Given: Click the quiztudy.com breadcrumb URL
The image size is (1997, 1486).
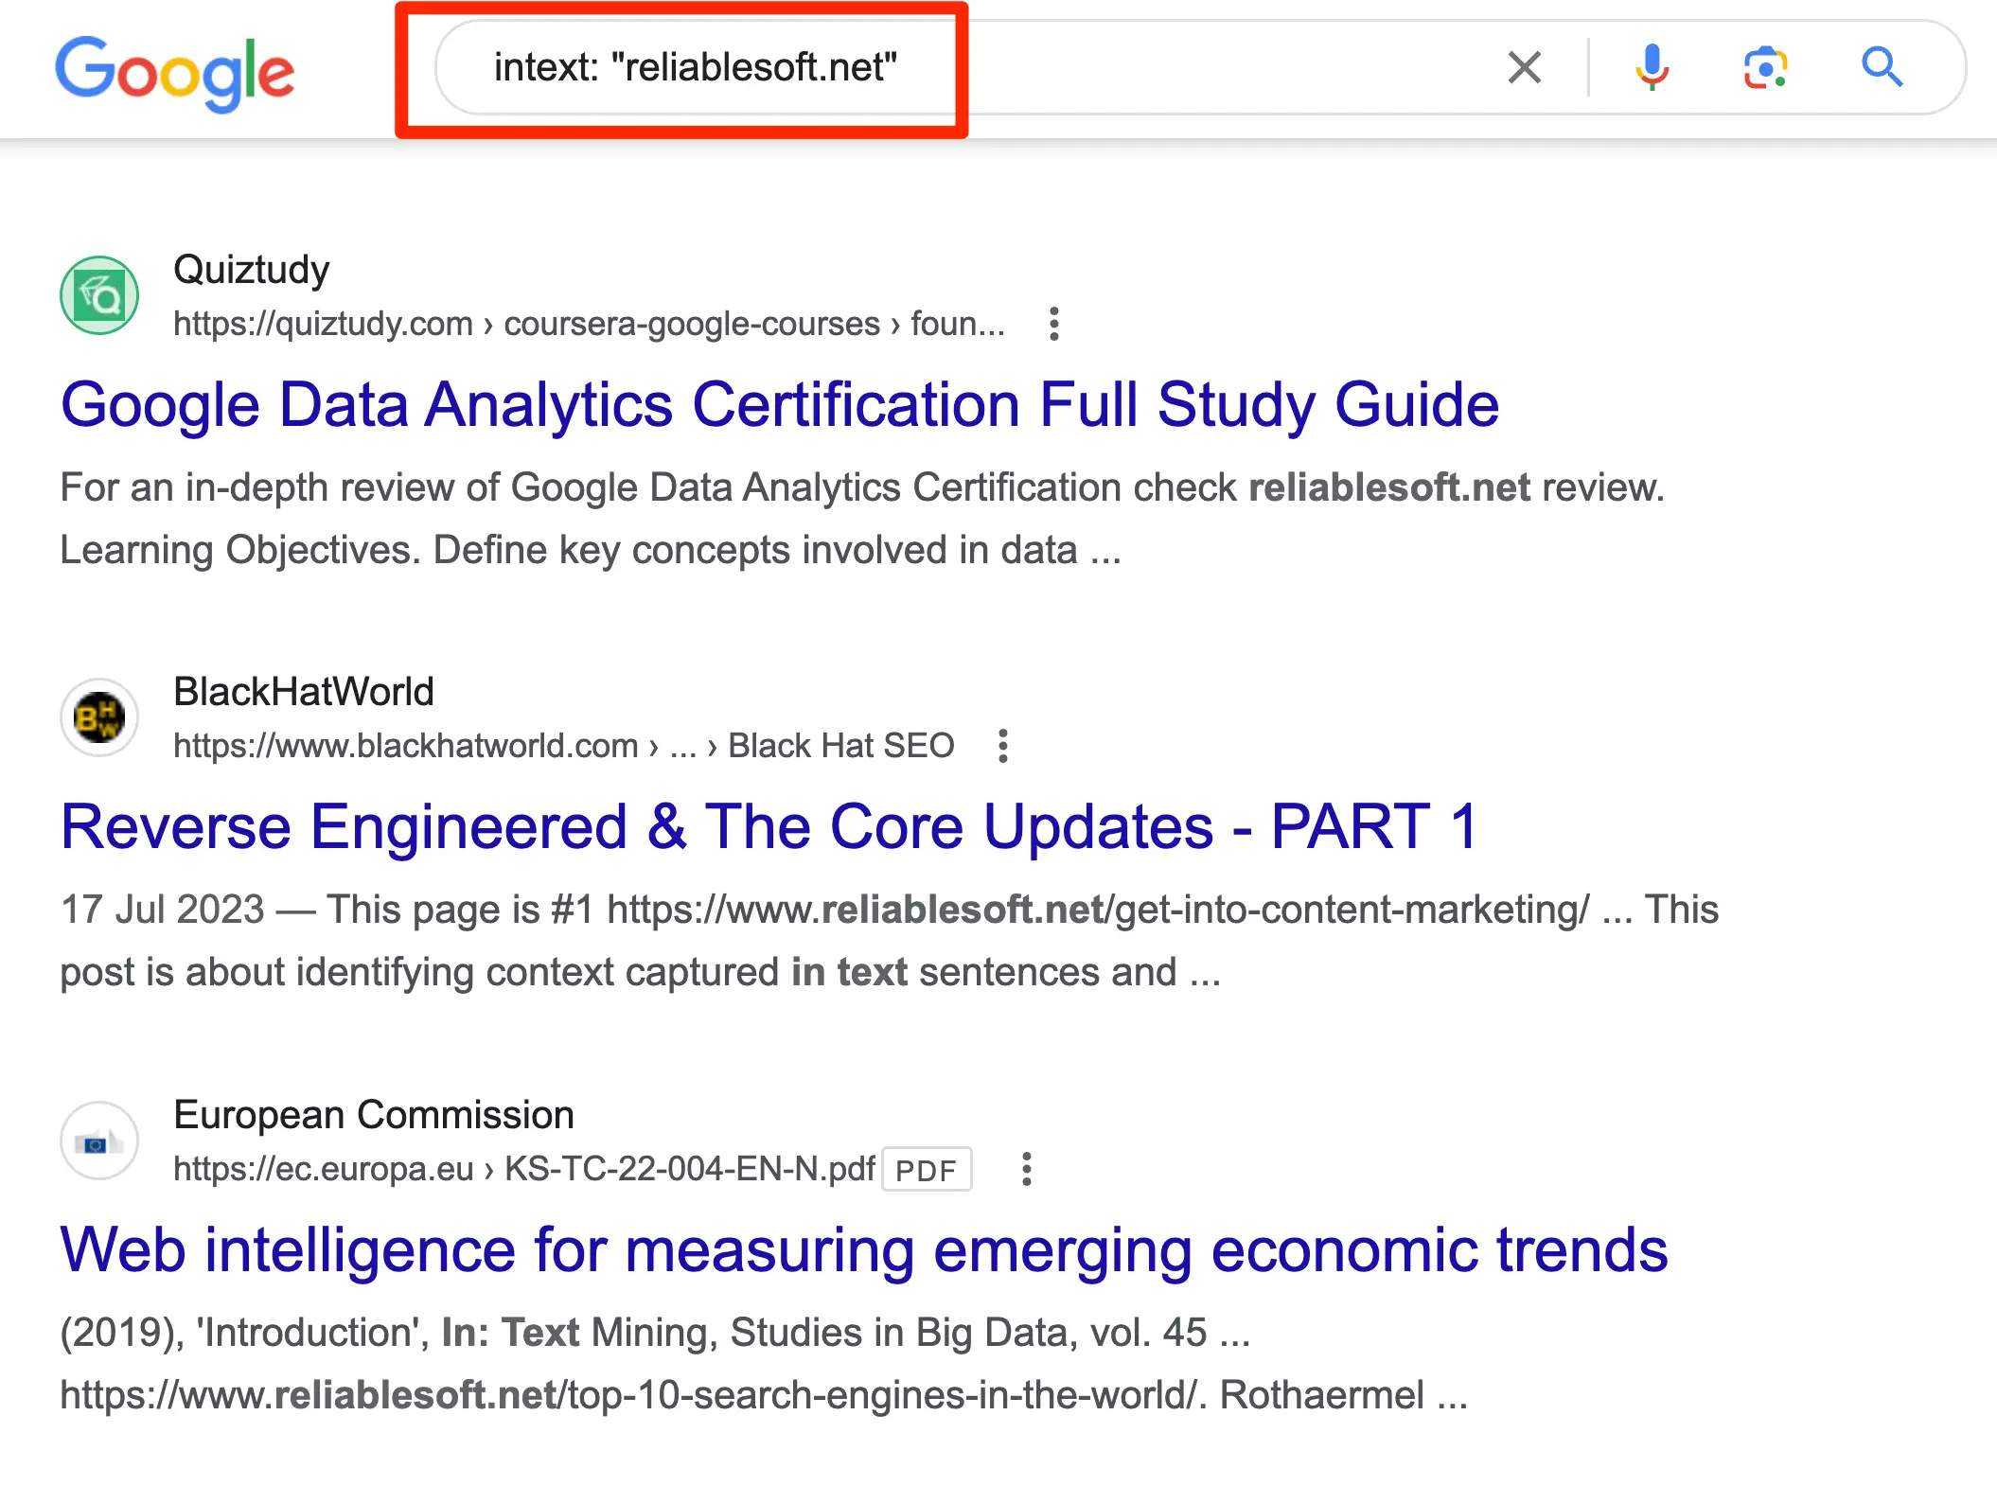Looking at the screenshot, I should 588,324.
